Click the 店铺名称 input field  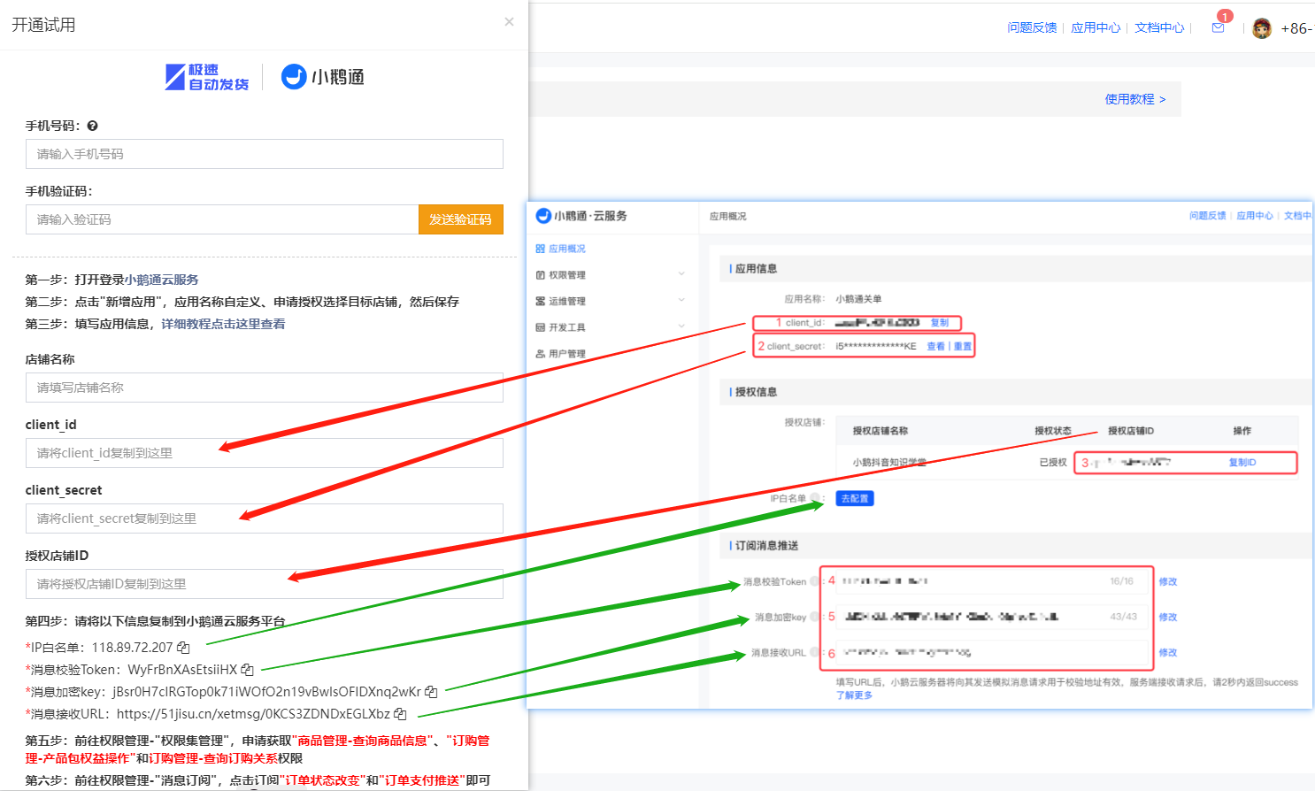[264, 388]
